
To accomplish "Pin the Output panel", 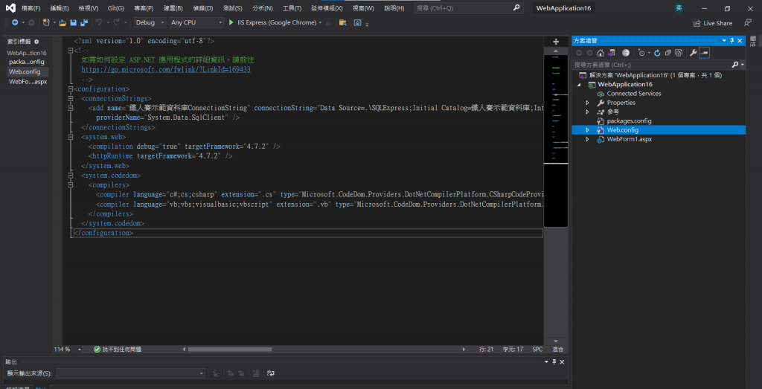I will click(x=554, y=361).
